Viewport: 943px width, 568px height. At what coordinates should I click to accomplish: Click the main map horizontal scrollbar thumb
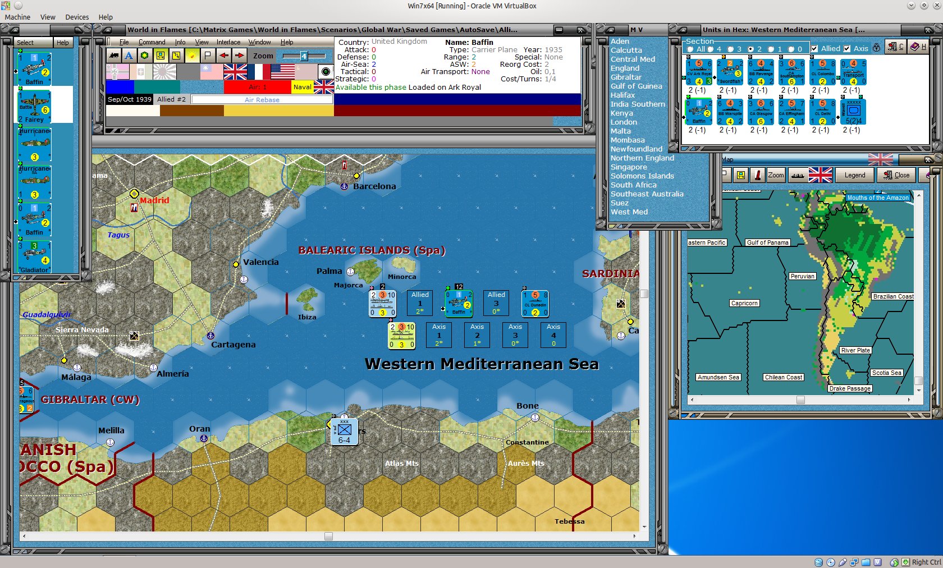329,536
